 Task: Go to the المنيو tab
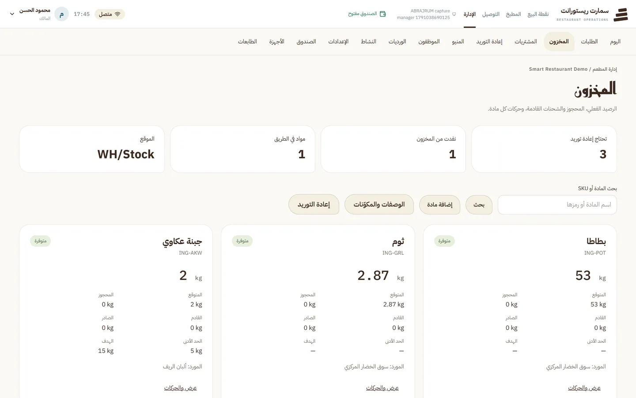(458, 42)
